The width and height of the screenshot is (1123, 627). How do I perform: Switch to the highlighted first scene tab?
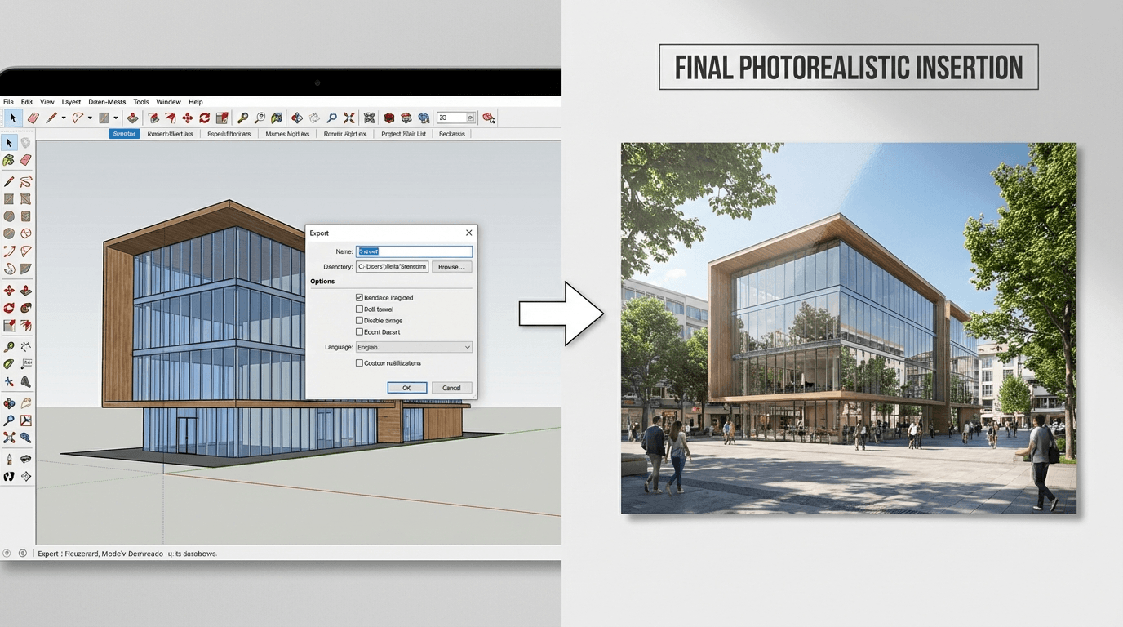coord(123,133)
